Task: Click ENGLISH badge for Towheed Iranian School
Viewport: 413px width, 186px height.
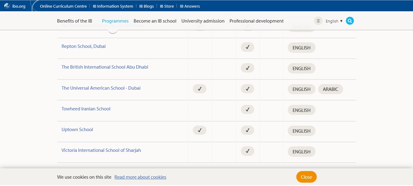Action: pyautogui.click(x=301, y=110)
